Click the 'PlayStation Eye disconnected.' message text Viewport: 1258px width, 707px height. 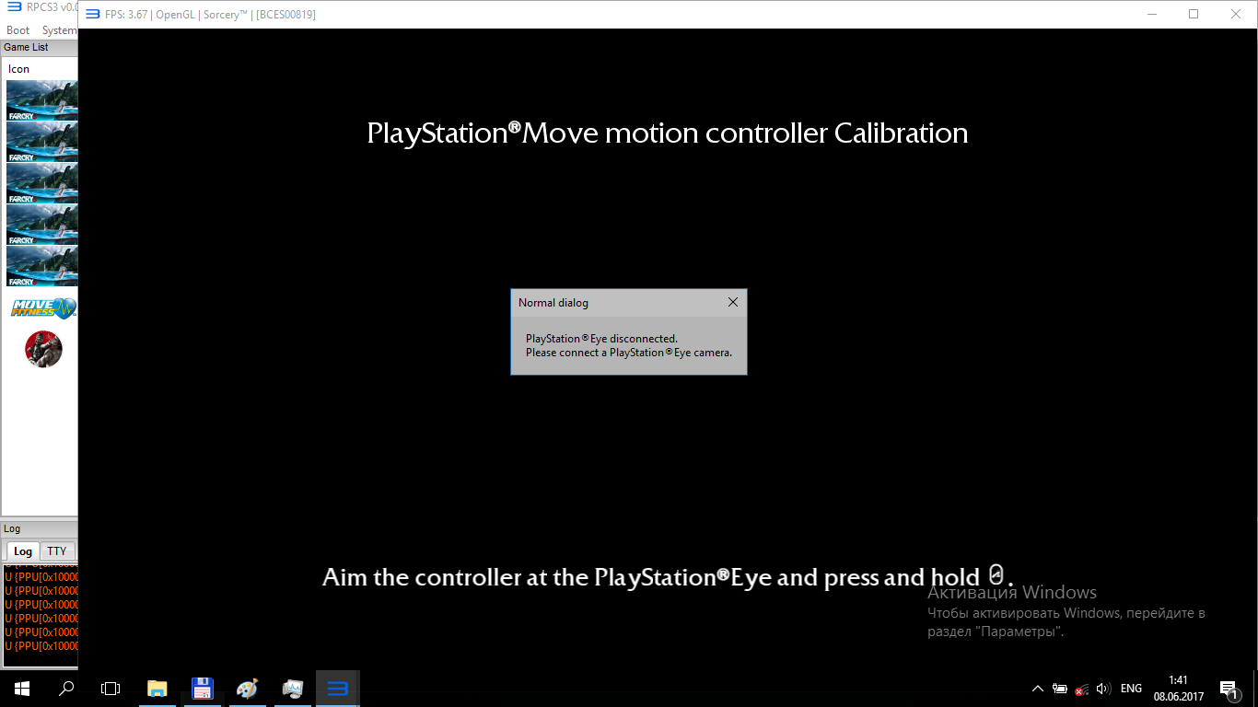click(x=601, y=339)
